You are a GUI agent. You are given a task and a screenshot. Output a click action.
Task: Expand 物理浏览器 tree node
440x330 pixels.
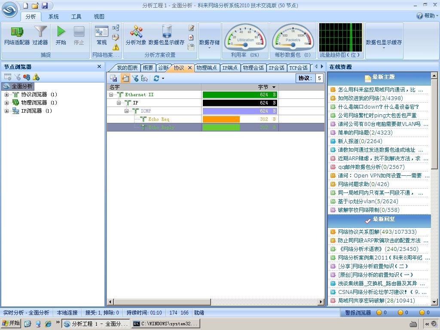7,103
